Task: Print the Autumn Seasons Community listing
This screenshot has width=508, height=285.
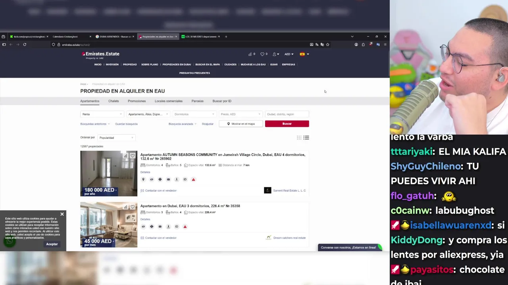Action: click(x=160, y=179)
